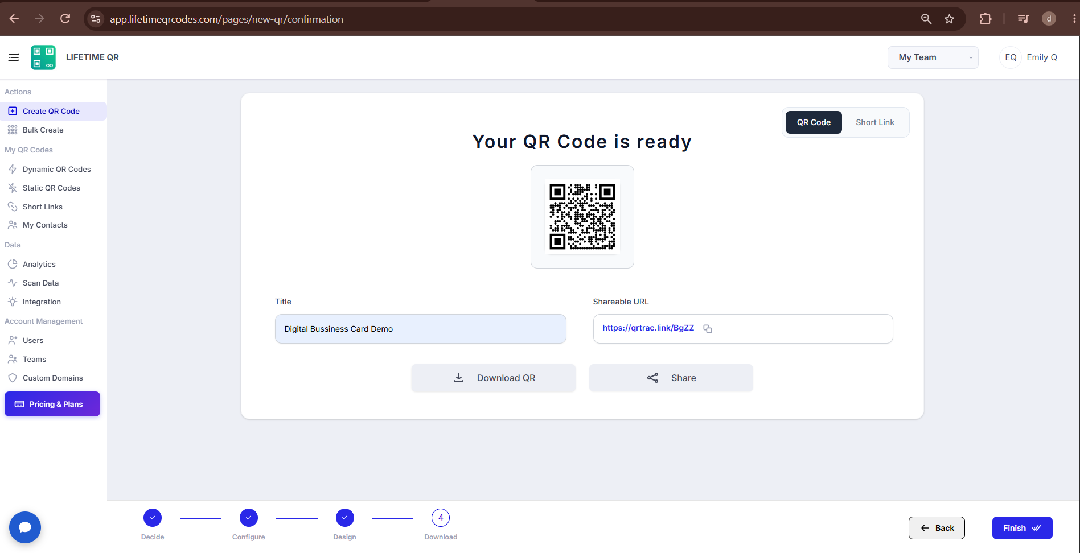This screenshot has height=553, width=1080.
Task: Click the browser address bar URL
Action: click(227, 19)
